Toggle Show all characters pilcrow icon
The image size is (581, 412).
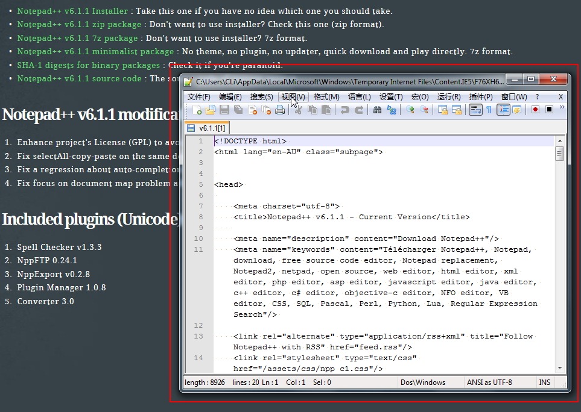point(489,110)
